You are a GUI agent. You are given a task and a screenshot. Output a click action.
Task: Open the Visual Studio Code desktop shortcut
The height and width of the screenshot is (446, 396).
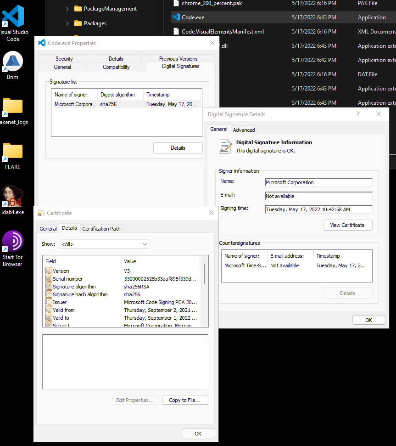click(13, 23)
